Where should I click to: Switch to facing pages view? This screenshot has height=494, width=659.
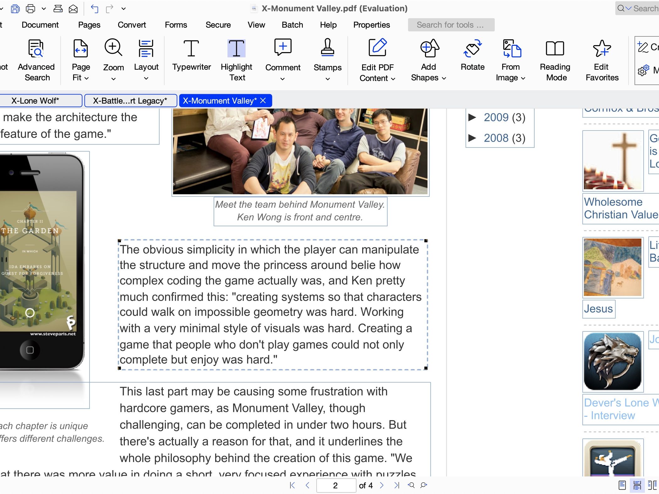(652, 485)
